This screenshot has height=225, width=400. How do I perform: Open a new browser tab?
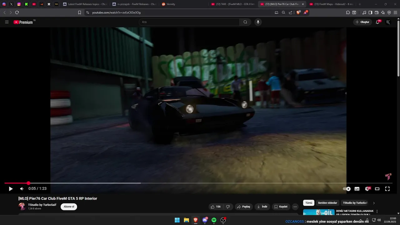360,4
